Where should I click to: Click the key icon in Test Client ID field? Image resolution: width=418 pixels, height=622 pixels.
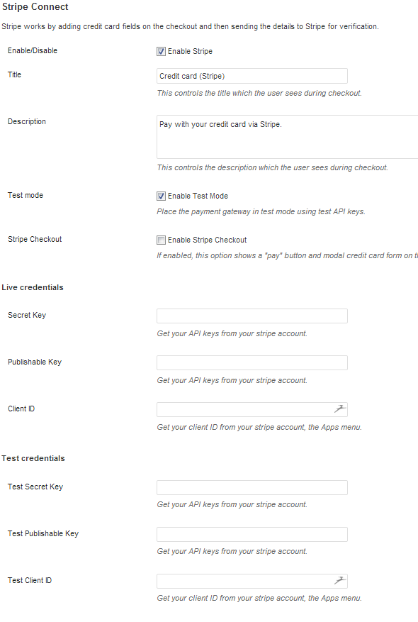coord(340,580)
